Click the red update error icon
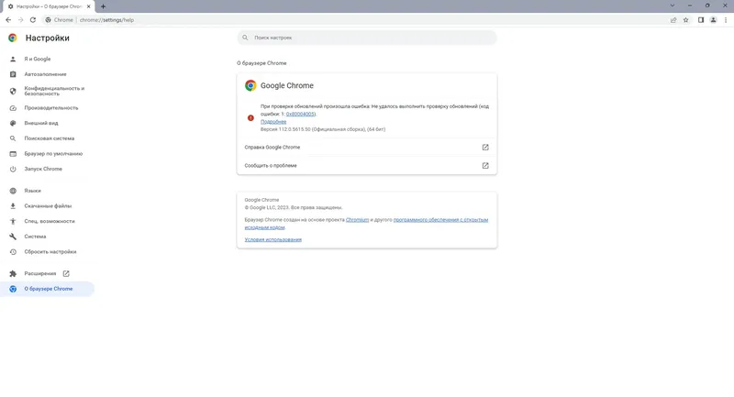Image resolution: width=734 pixels, height=397 pixels. pyautogui.click(x=250, y=118)
